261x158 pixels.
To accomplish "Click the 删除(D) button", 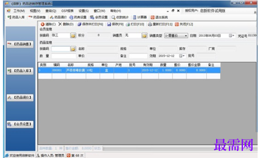I will click(66, 24).
